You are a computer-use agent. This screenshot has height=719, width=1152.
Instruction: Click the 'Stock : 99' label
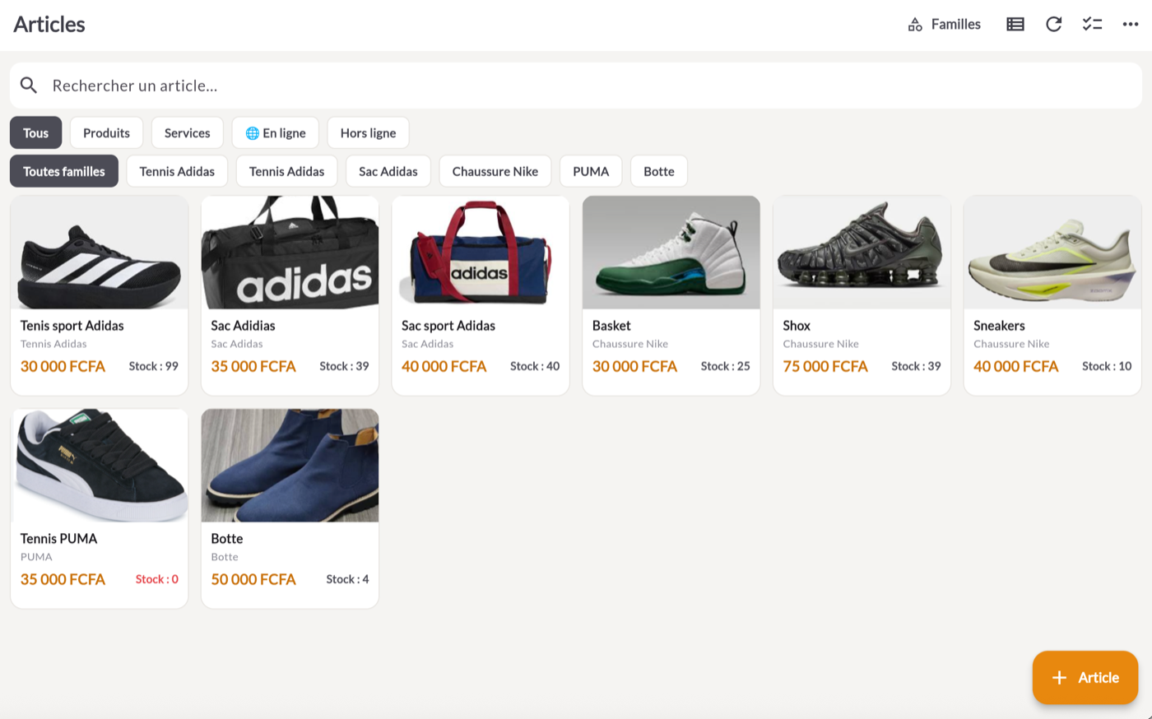pos(154,367)
